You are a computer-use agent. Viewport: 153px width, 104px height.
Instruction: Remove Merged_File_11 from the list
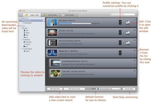tap(135, 50)
